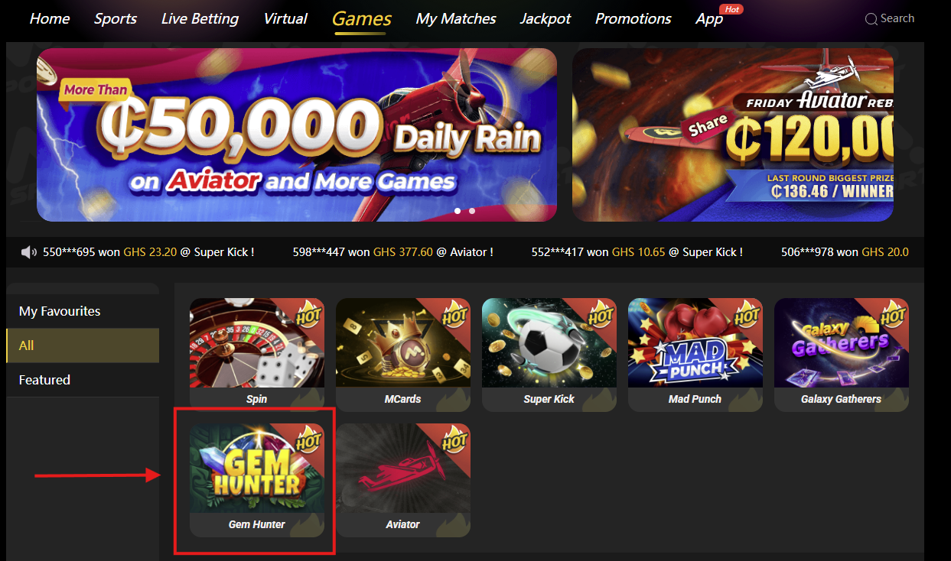Click the Daily Rain promotion banner

297,135
